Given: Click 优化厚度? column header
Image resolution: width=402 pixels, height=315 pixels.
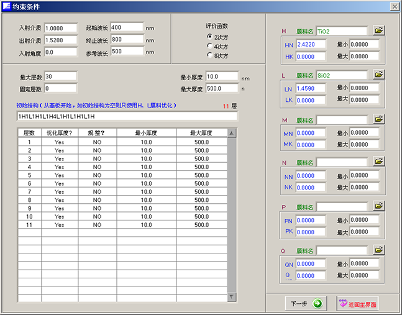Looking at the screenshot, I should [x=60, y=133].
